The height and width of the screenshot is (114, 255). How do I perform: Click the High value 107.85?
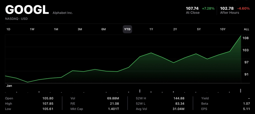(x=48, y=104)
